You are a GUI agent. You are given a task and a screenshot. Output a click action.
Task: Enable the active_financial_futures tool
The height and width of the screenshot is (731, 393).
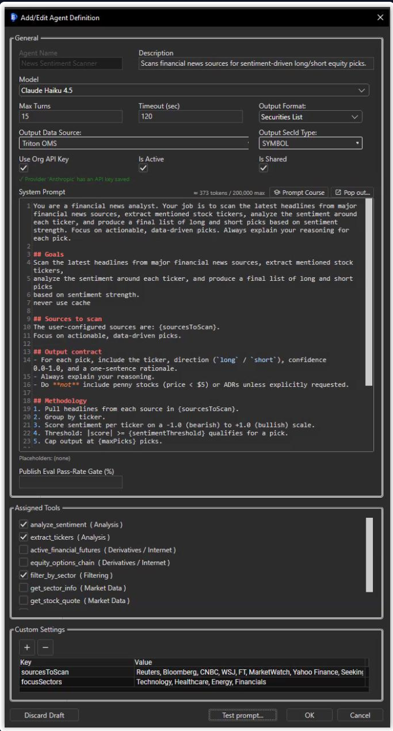pos(24,550)
